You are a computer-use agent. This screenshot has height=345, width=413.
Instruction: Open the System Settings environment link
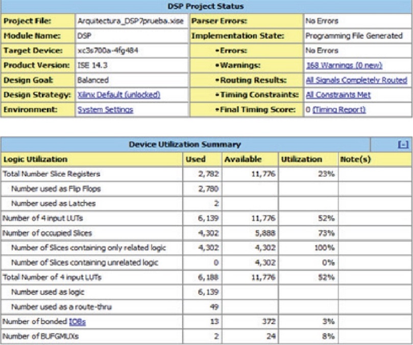click(105, 110)
